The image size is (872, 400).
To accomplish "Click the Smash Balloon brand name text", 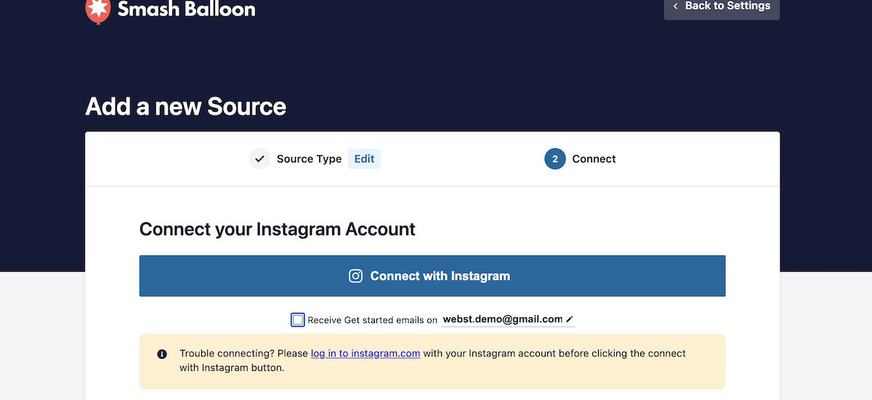I will 186,9.
